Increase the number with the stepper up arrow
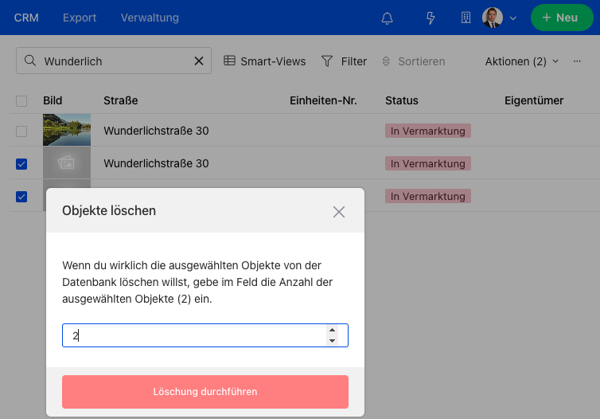The width and height of the screenshot is (600, 419). tap(332, 330)
